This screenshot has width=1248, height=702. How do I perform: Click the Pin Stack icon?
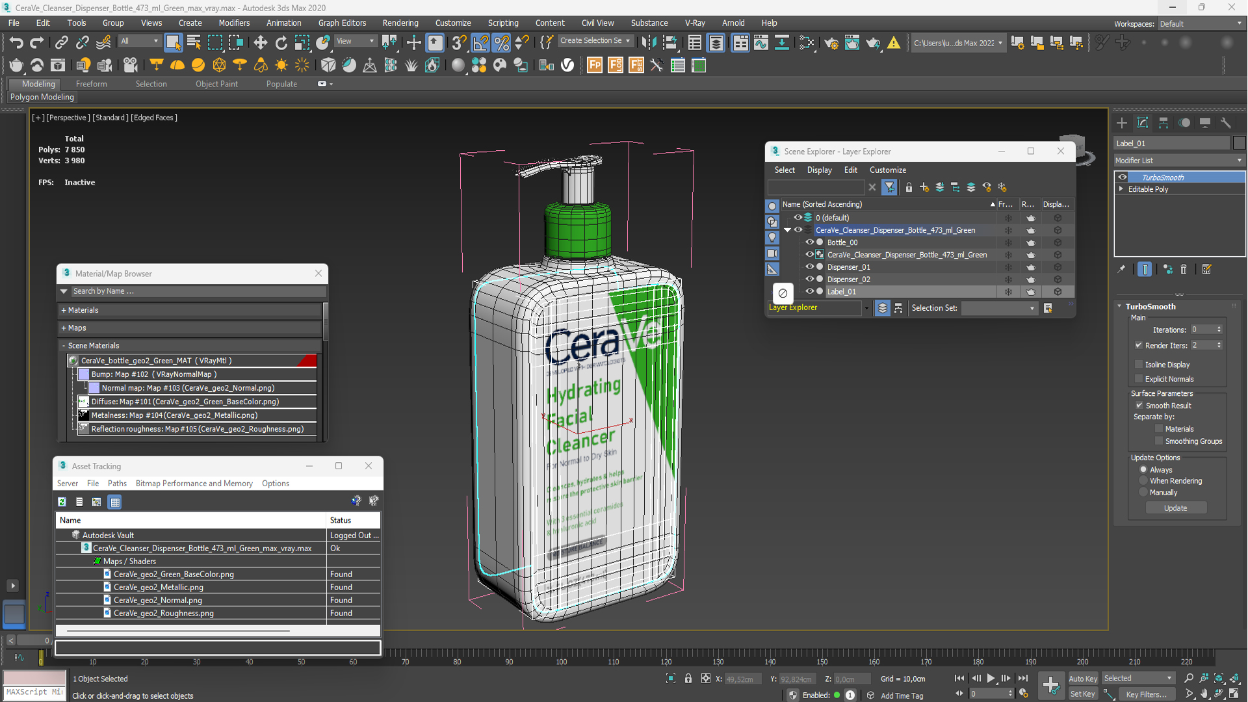1121,269
